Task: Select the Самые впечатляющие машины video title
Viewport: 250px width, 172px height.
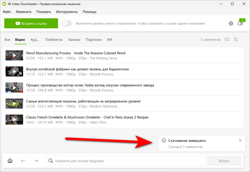Action: click(83, 101)
